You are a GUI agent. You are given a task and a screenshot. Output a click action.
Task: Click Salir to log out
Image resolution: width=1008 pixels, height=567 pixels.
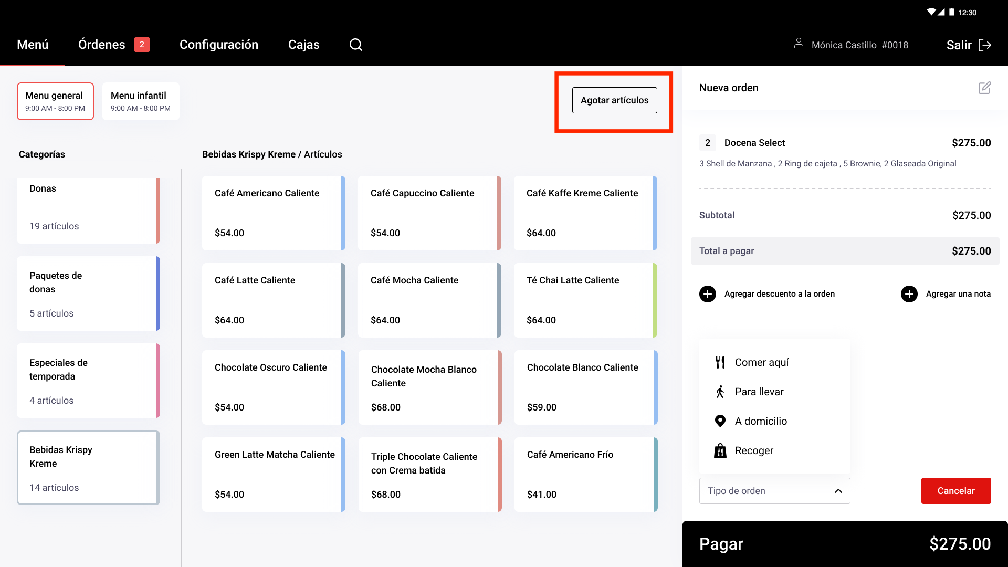pos(969,45)
